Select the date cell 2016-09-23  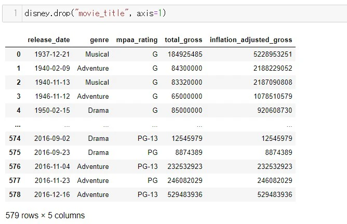52,152
